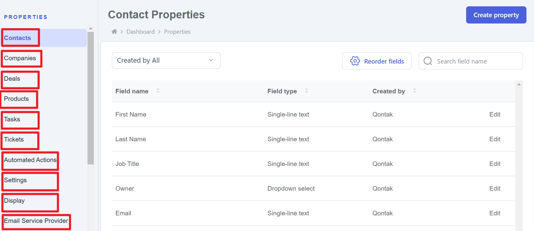
Task: Click table scrollbar up arrow
Action: click(x=519, y=84)
